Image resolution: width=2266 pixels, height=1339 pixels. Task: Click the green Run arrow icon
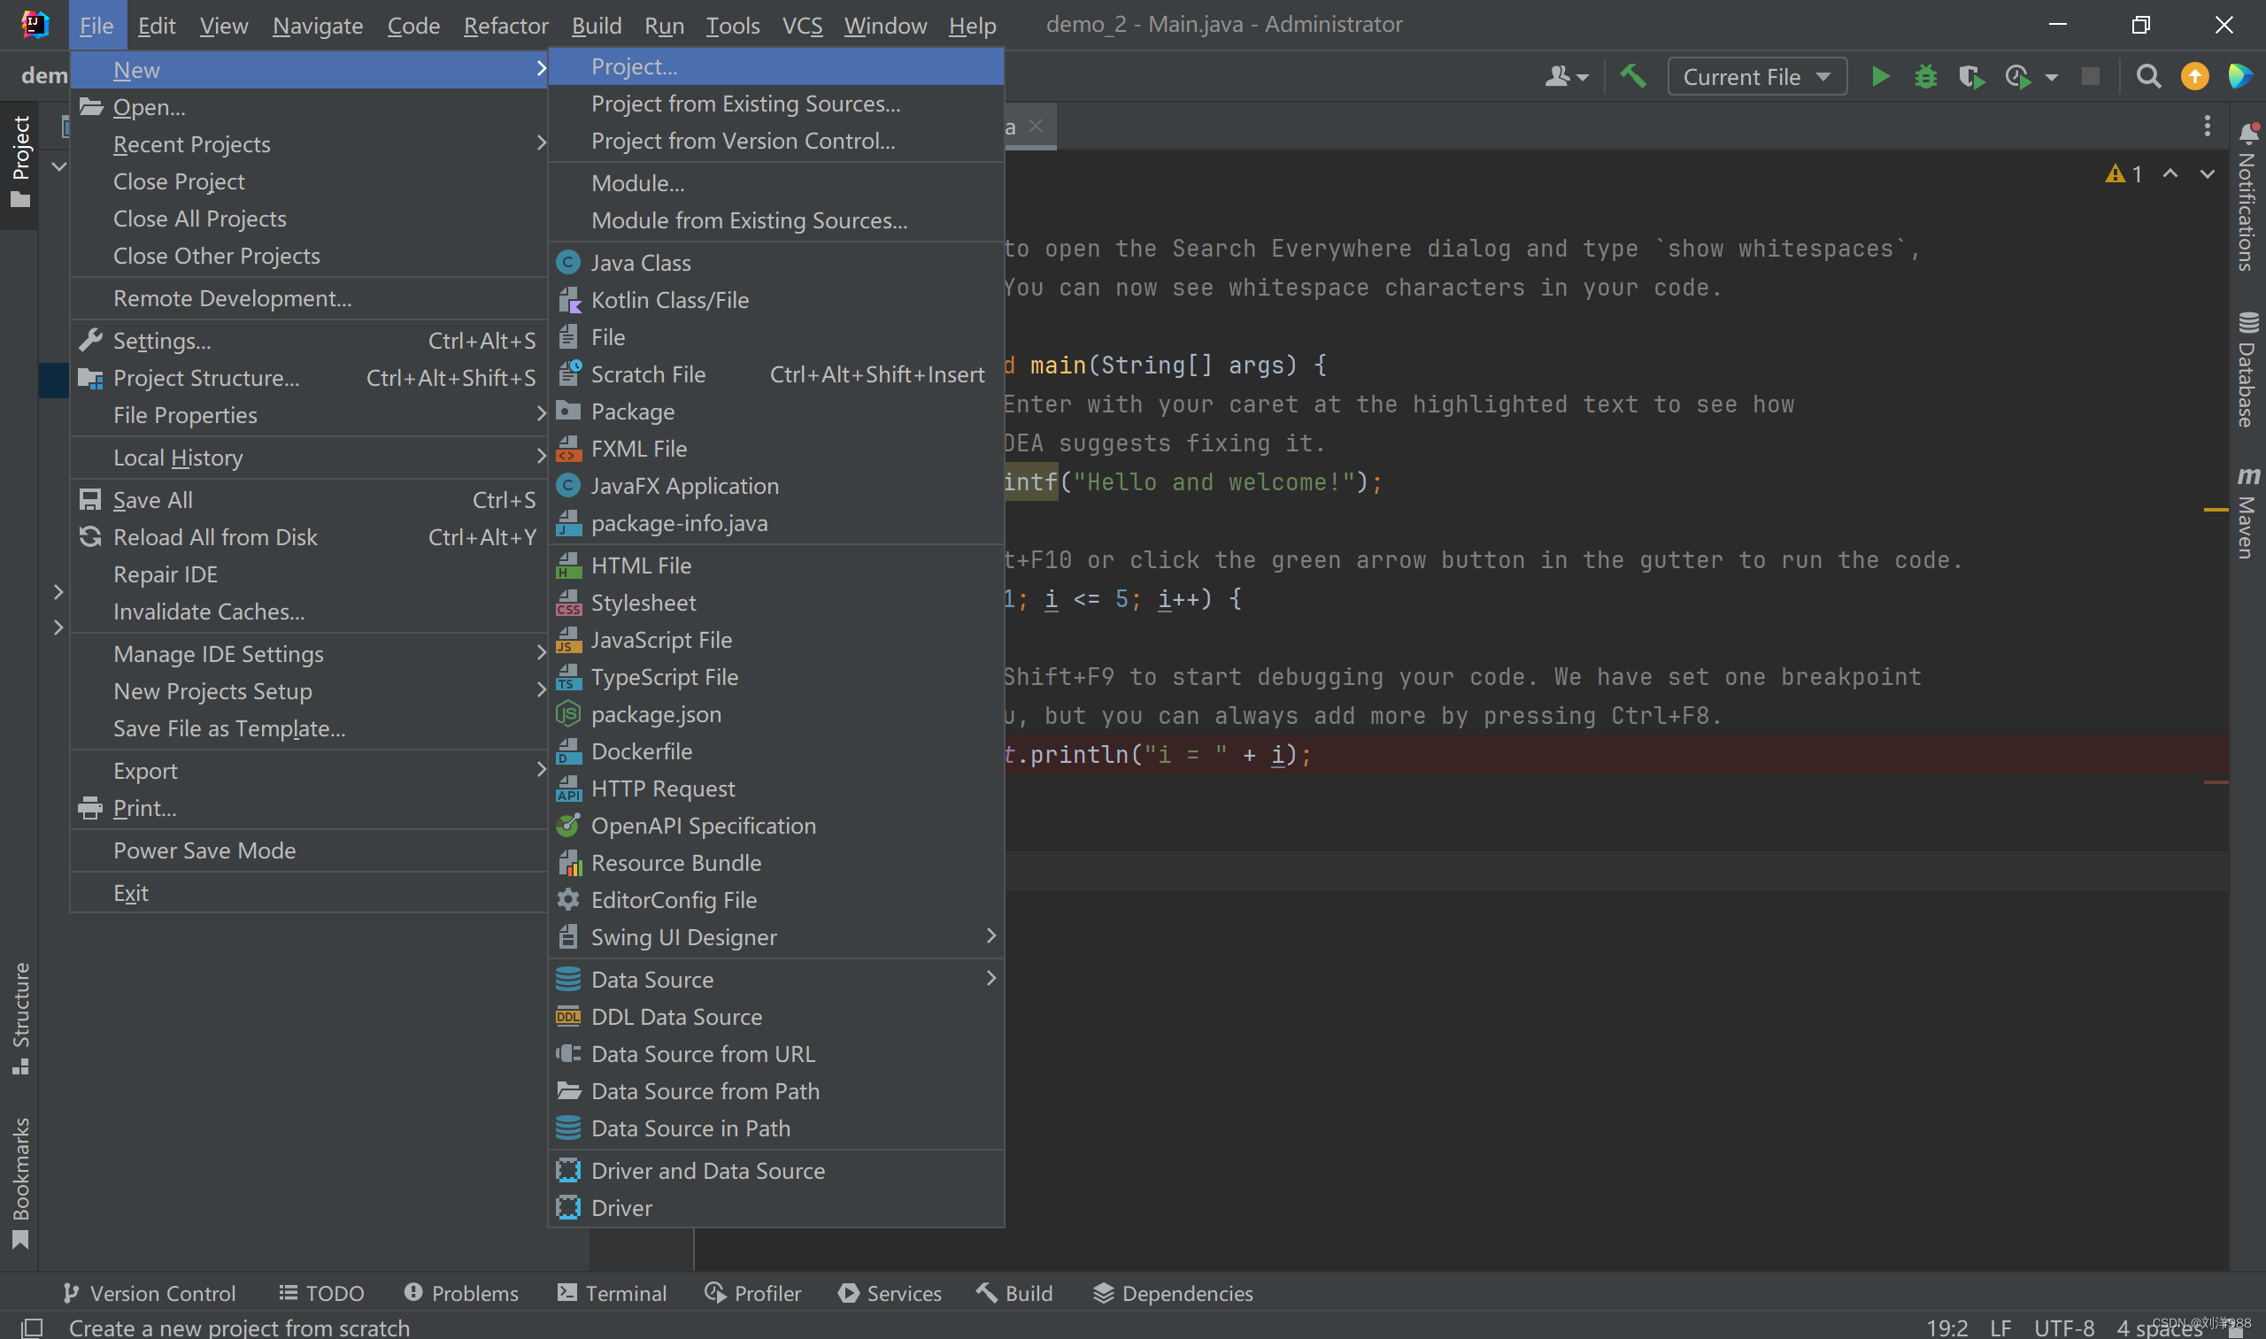1881,77
